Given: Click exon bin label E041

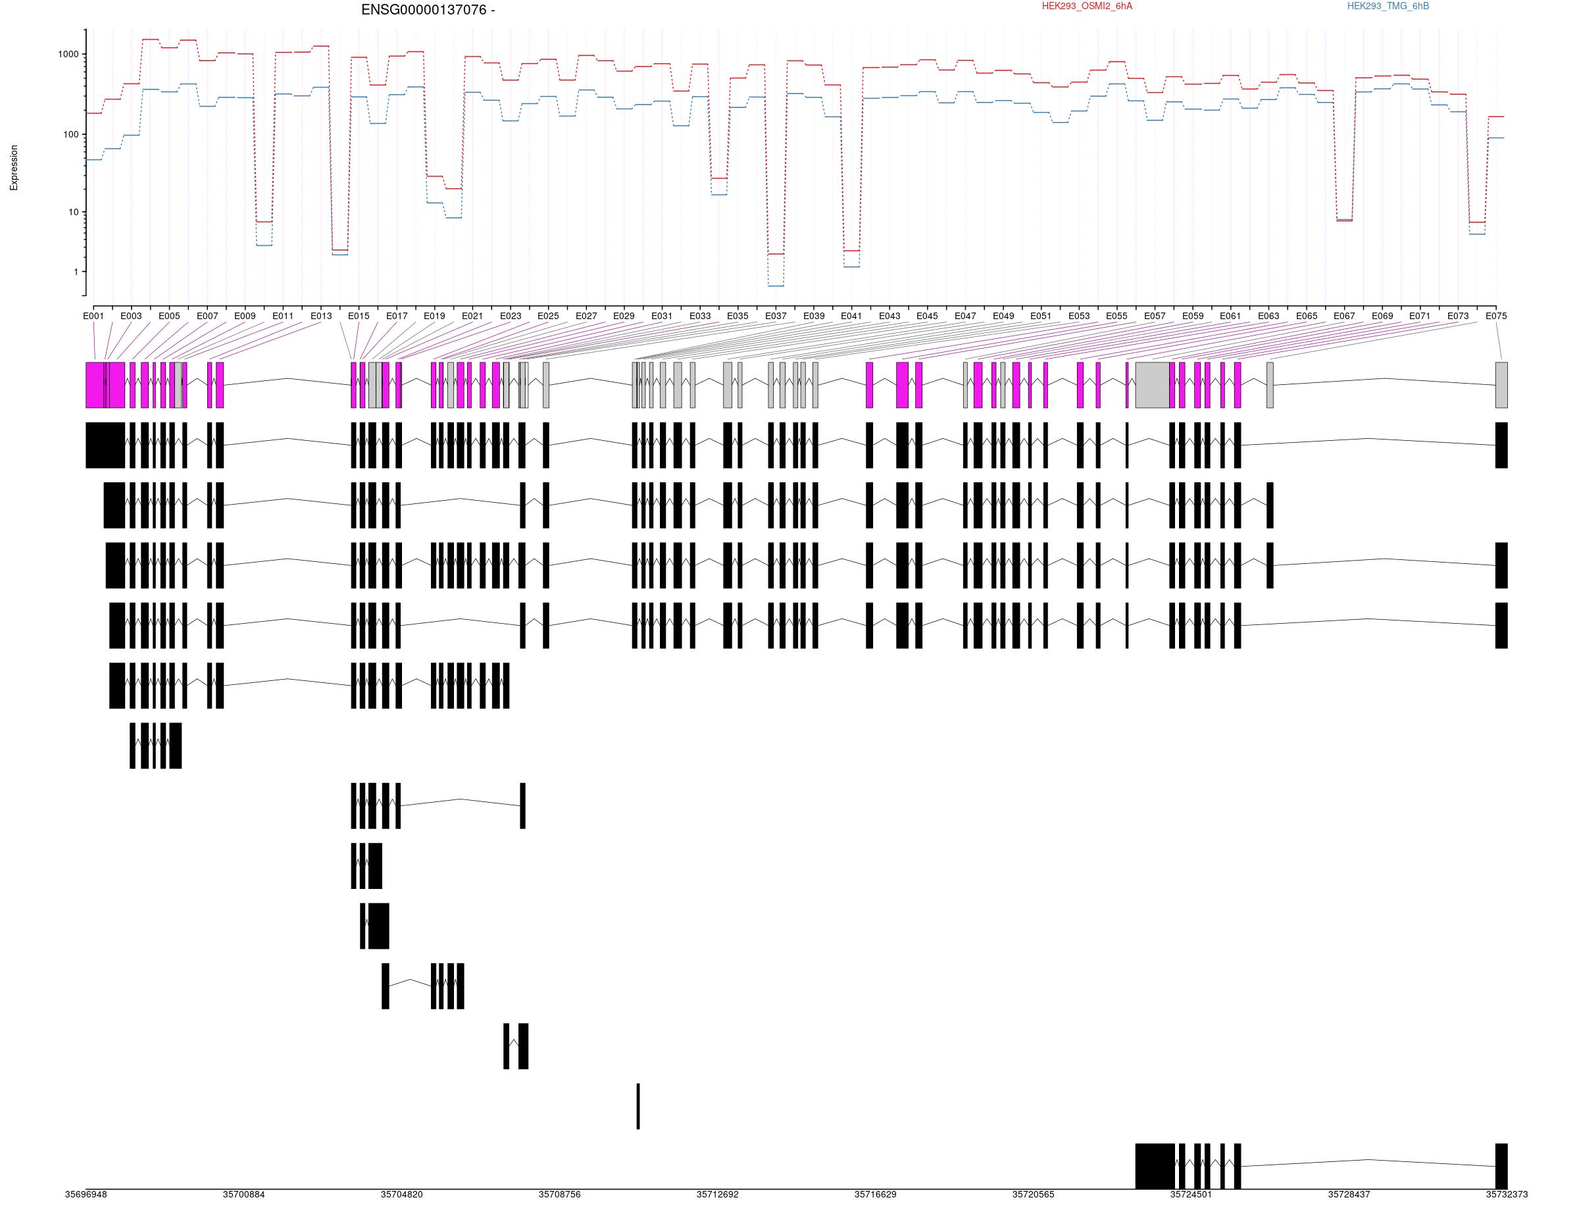Looking at the screenshot, I should (x=851, y=316).
